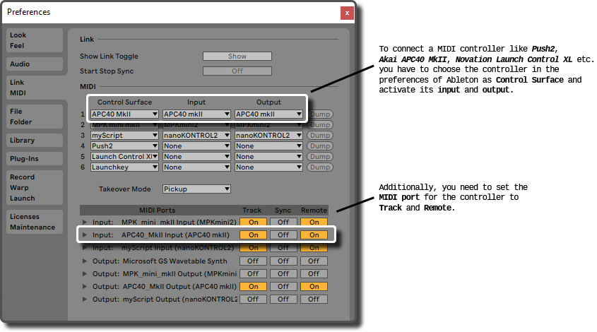The height and width of the screenshot is (332, 597).
Task: Toggle Remote for APC40_MkII Input
Action: (314, 235)
